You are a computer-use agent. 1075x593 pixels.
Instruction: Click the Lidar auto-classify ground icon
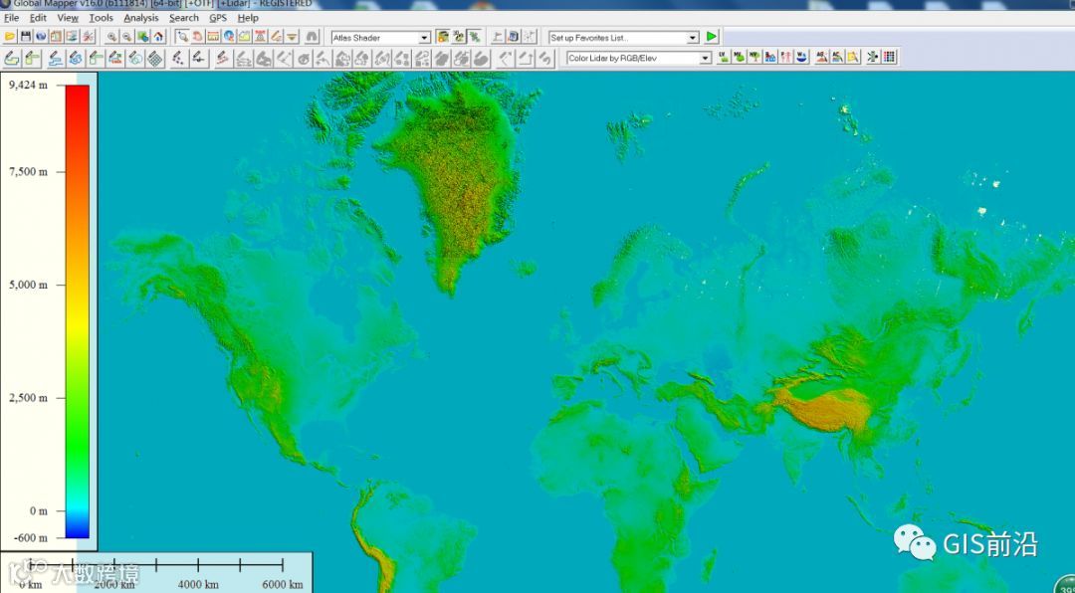click(821, 57)
